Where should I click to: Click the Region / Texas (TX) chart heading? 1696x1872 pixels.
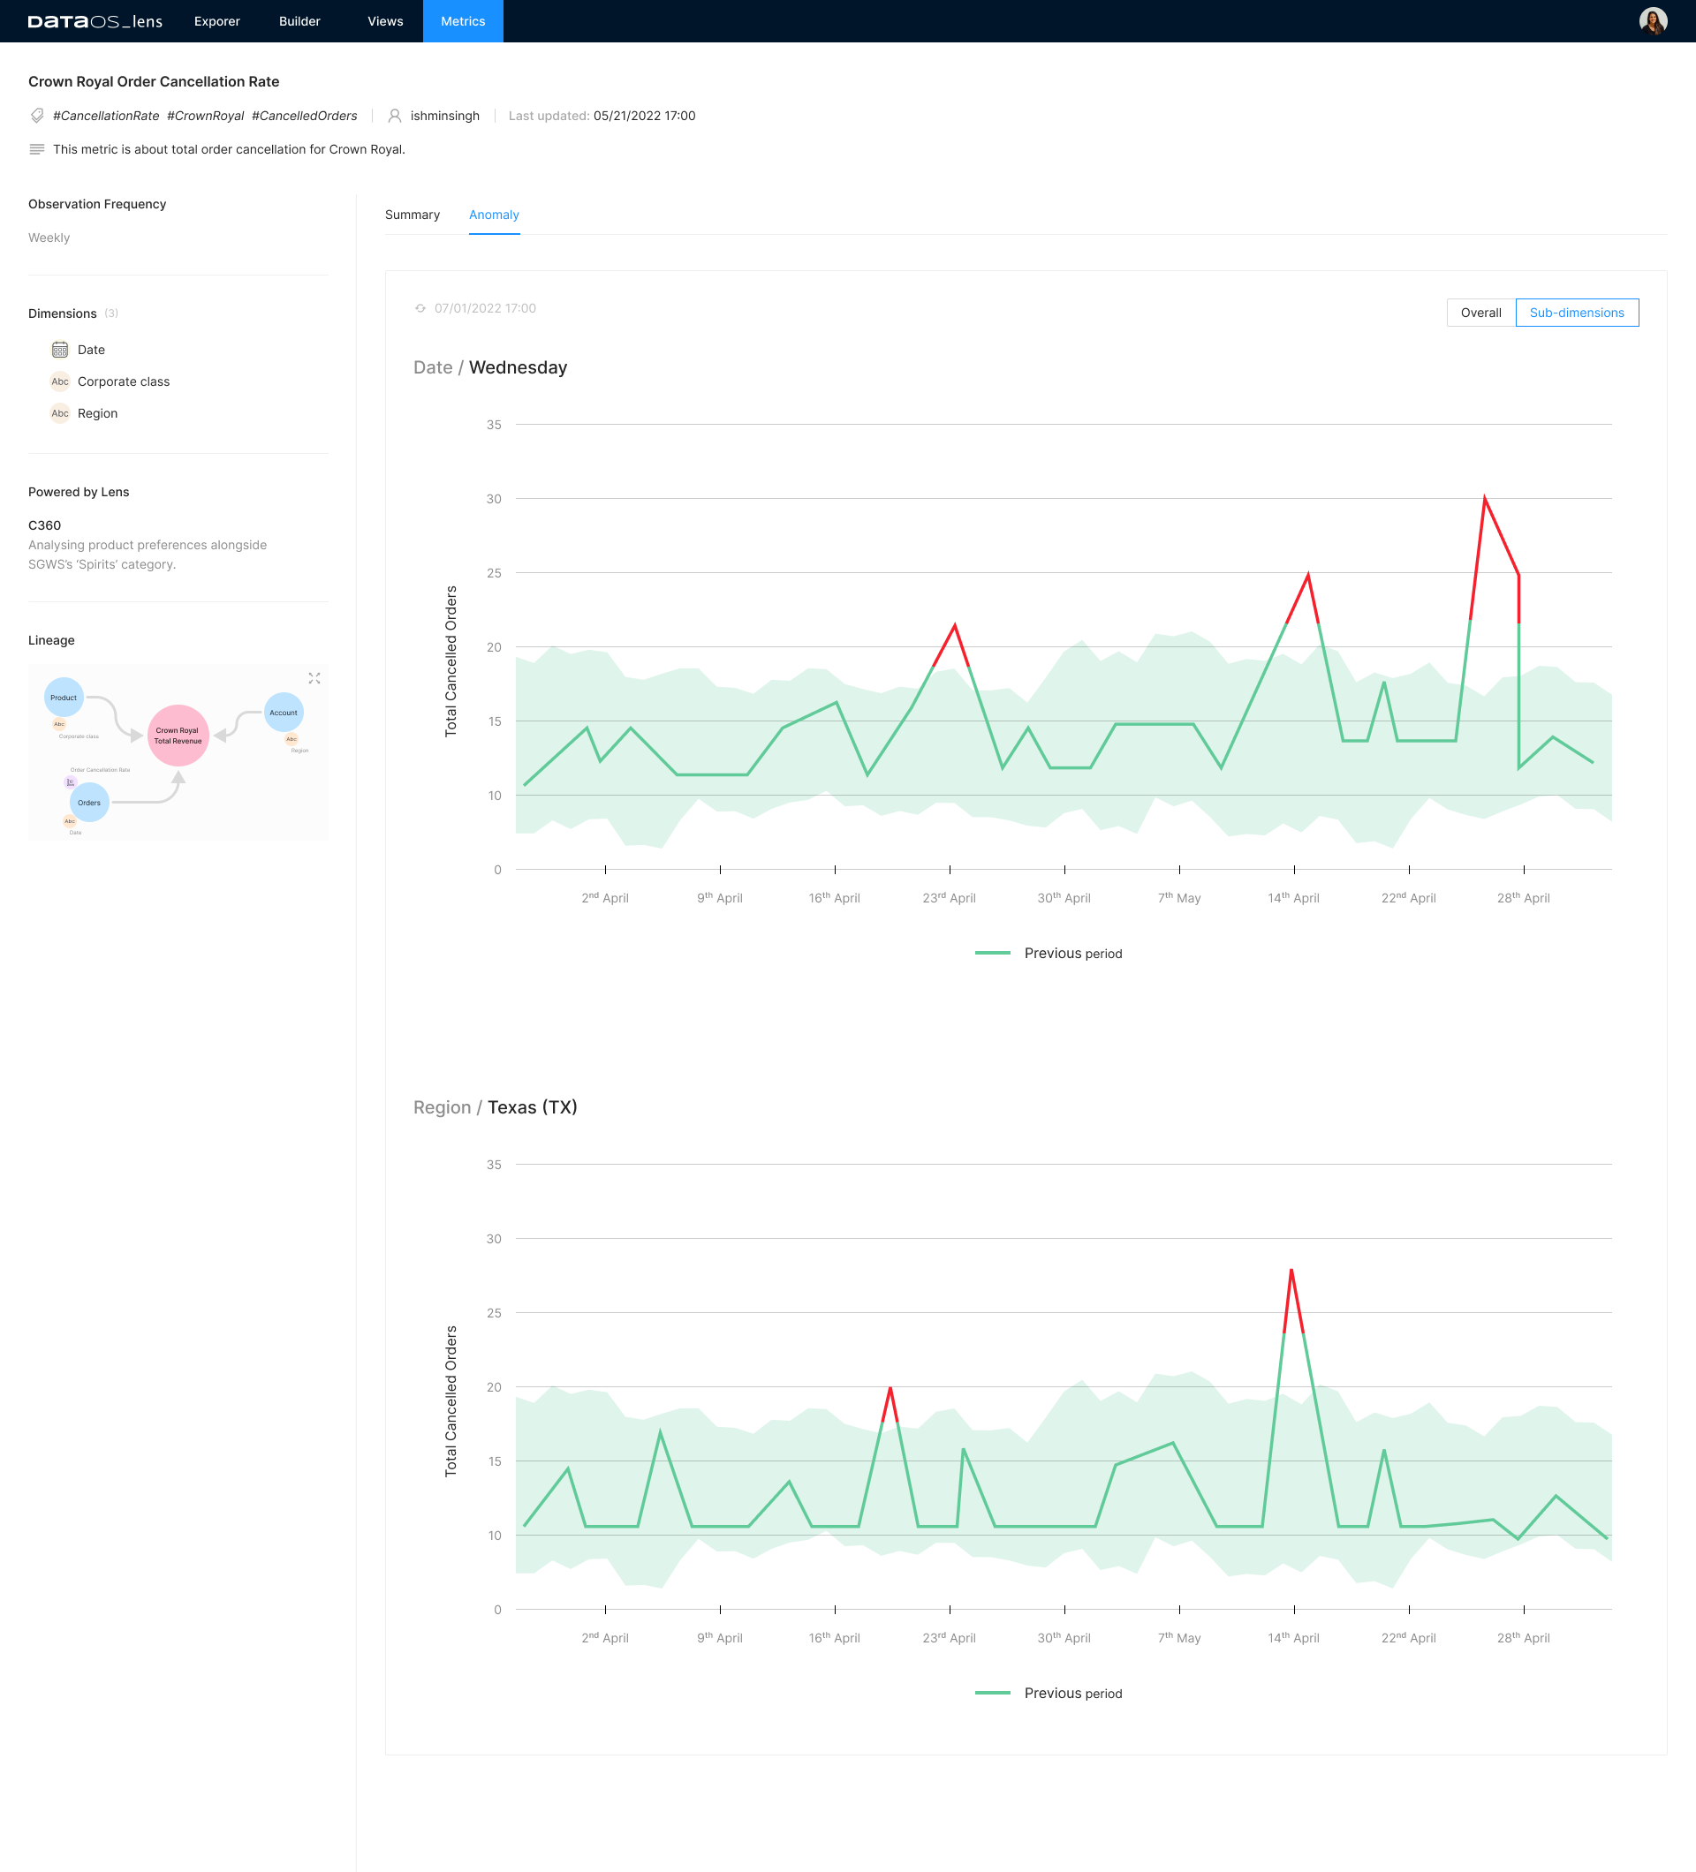pyautogui.click(x=495, y=1108)
